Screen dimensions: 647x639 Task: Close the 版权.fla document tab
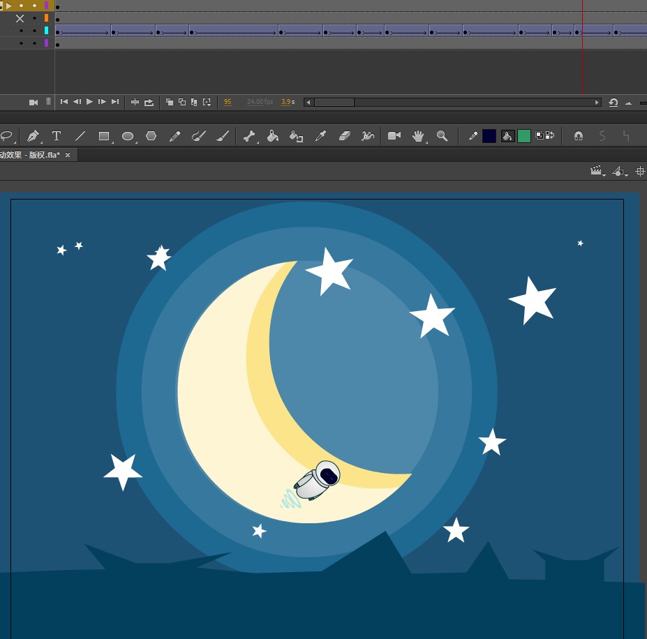68,155
